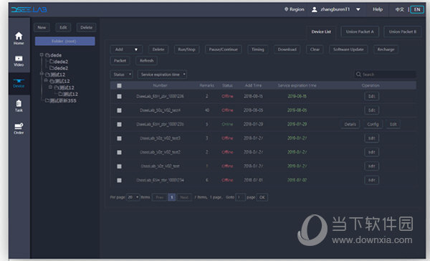Viewport: 430px width, 261px height.
Task: Check the last device row with 6 remarks
Action: 119,180
